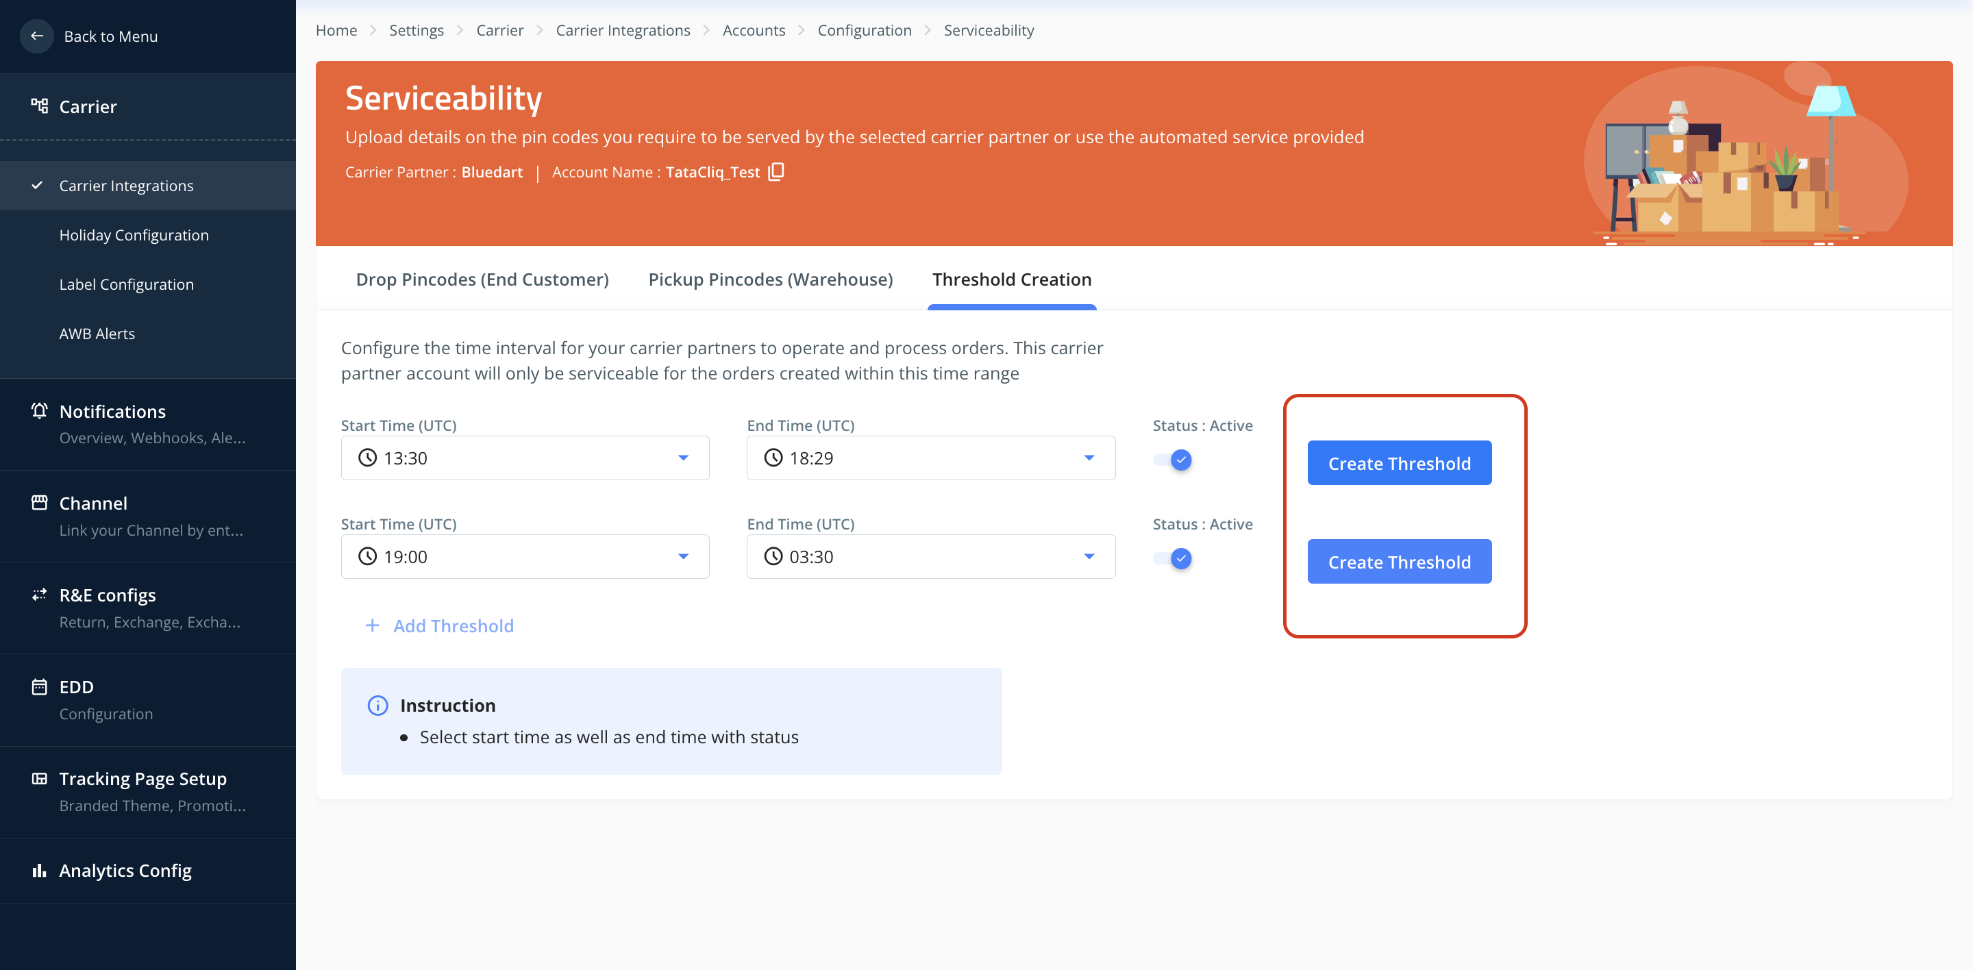Image resolution: width=1973 pixels, height=970 pixels.
Task: Click the Channel store icon
Action: pos(39,502)
